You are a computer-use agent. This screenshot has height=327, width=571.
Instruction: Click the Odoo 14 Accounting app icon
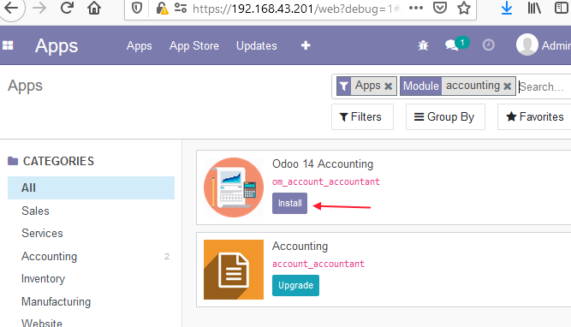click(x=234, y=187)
